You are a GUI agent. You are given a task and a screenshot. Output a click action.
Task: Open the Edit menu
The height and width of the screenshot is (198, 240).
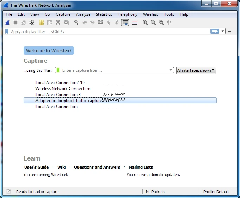pyautogui.click(x=21, y=14)
